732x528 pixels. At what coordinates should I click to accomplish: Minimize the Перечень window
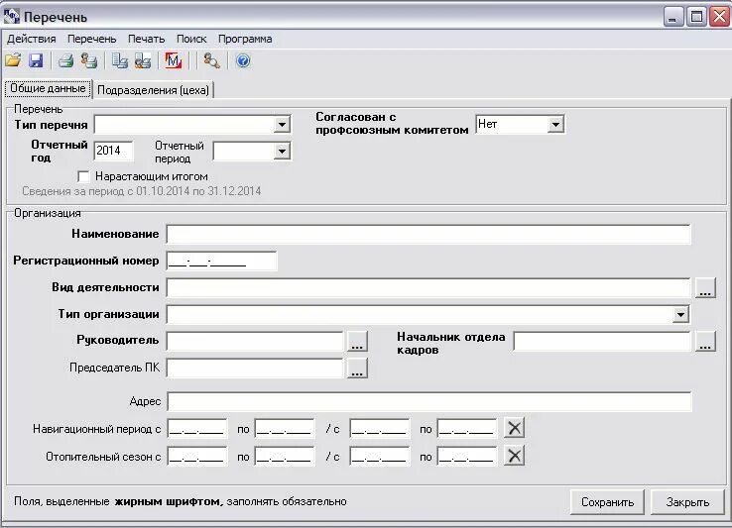coord(672,17)
